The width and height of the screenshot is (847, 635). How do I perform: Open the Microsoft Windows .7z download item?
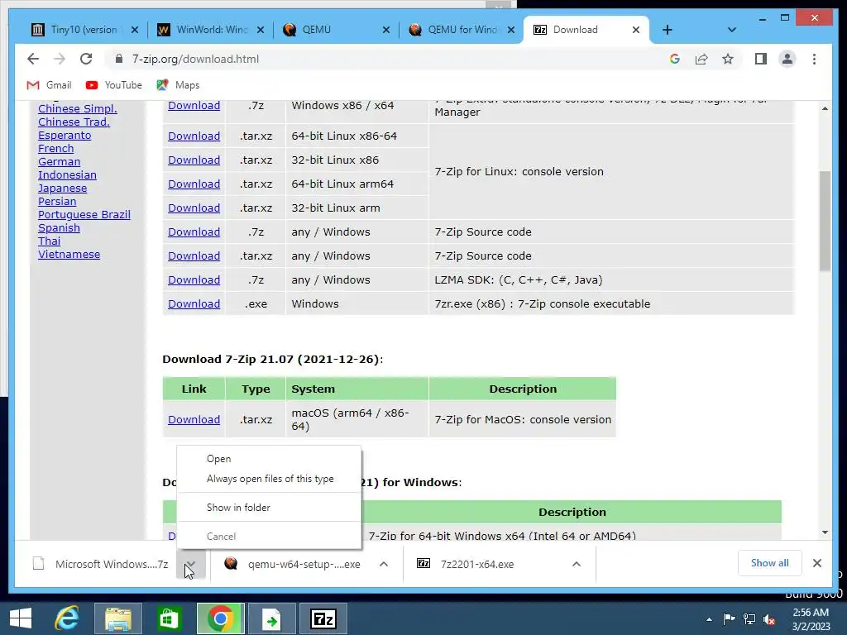pos(100,564)
